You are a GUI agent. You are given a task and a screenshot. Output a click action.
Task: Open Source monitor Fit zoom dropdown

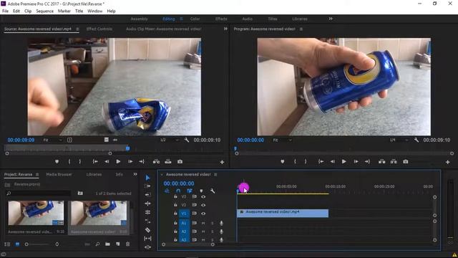pos(52,140)
